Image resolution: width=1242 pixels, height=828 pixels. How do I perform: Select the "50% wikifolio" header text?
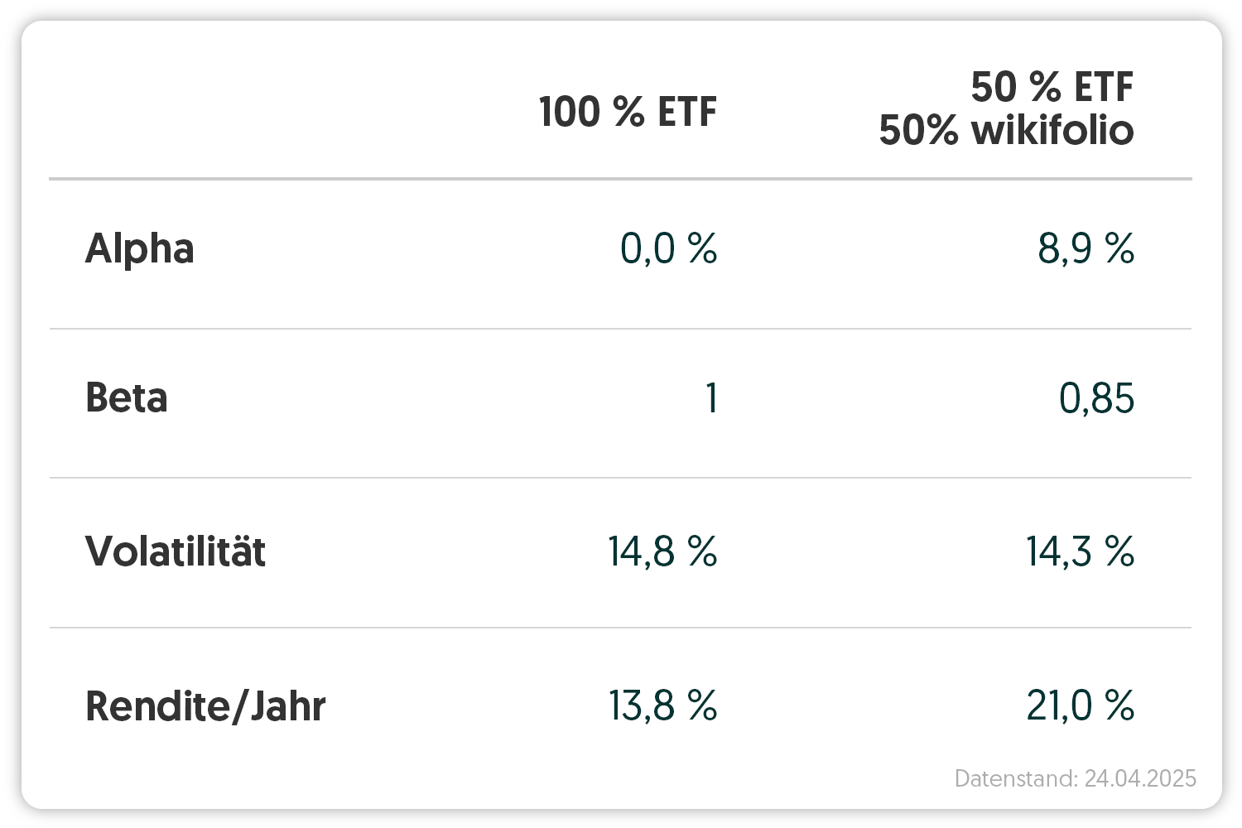point(1006,131)
